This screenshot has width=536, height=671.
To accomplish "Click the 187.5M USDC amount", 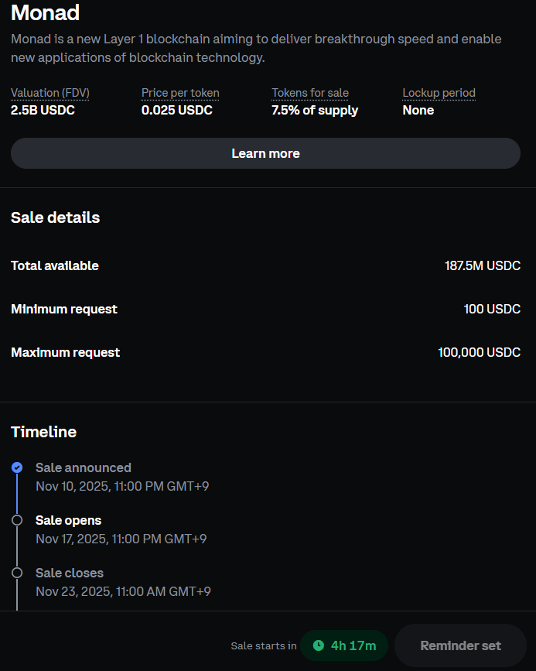I will click(483, 265).
